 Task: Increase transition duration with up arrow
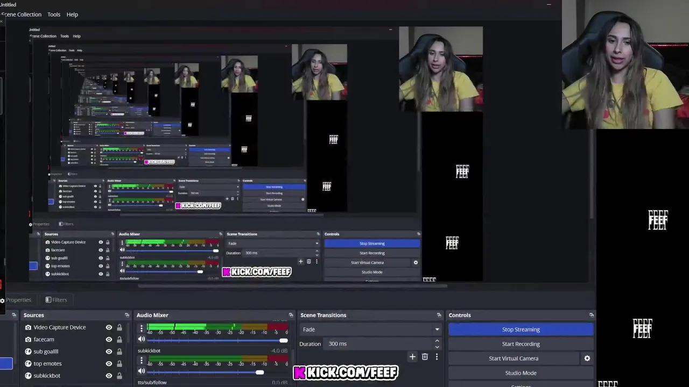(437, 341)
